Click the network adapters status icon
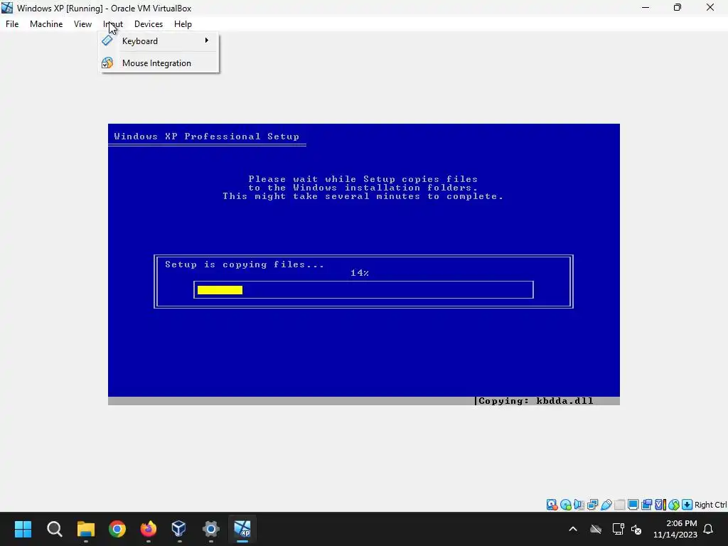The image size is (728, 546). (x=592, y=505)
